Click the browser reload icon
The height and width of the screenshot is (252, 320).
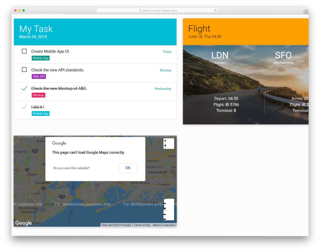tap(216, 10)
